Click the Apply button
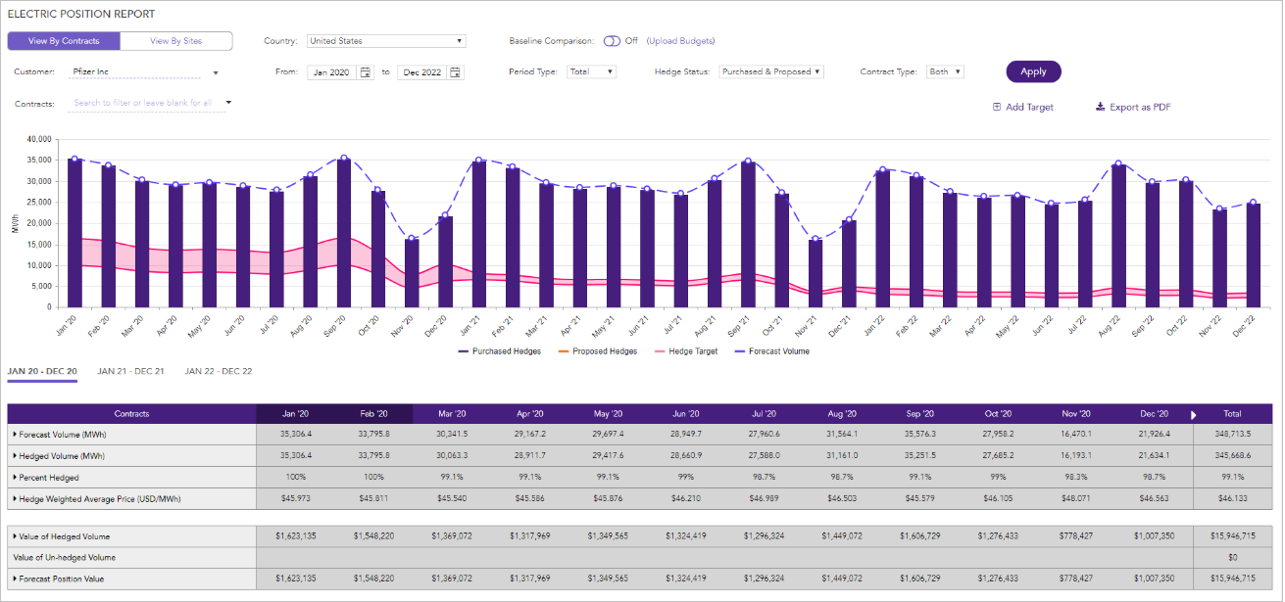Image resolution: width=1285 pixels, height=602 pixels. 1033,71
